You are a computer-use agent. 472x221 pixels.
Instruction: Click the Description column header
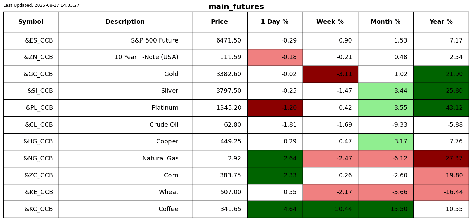(x=125, y=22)
